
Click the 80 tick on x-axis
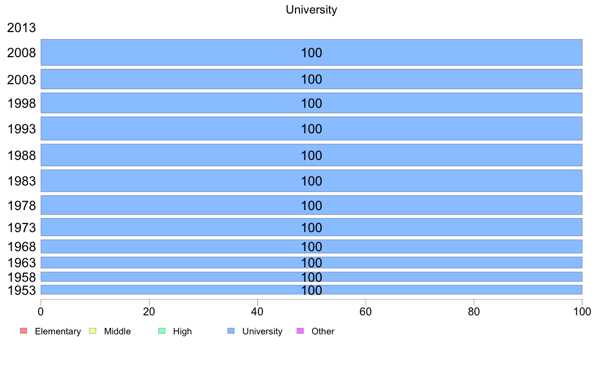pos(474,312)
